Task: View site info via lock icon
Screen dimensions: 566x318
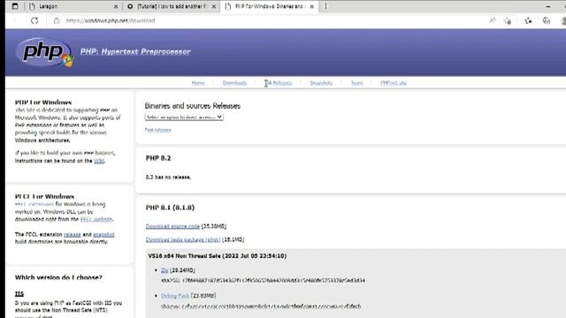Action: 57,21
